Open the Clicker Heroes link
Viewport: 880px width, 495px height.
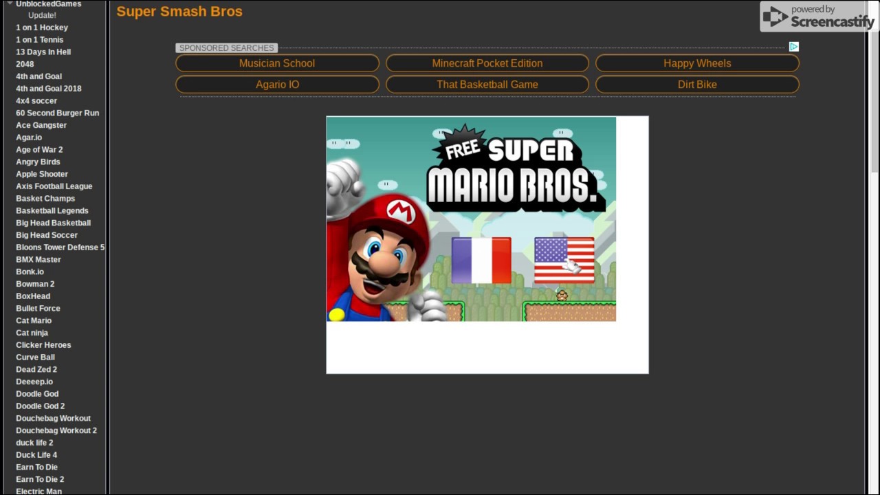tap(43, 345)
